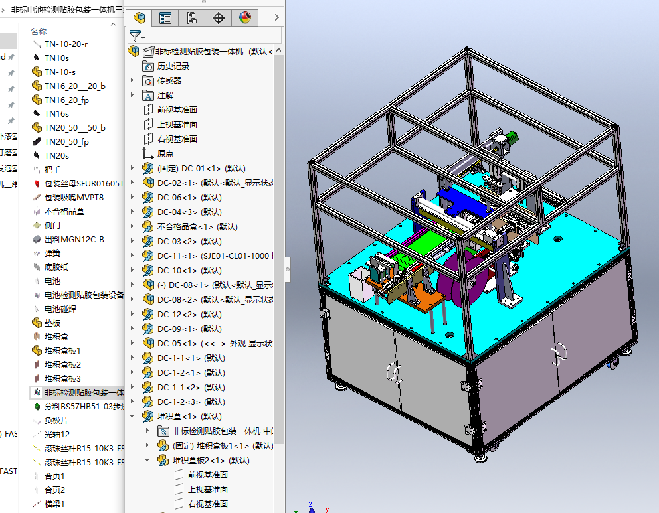This screenshot has height=513, width=659.
Task: Switch to the ConfigurationManager tab
Action: click(191, 18)
